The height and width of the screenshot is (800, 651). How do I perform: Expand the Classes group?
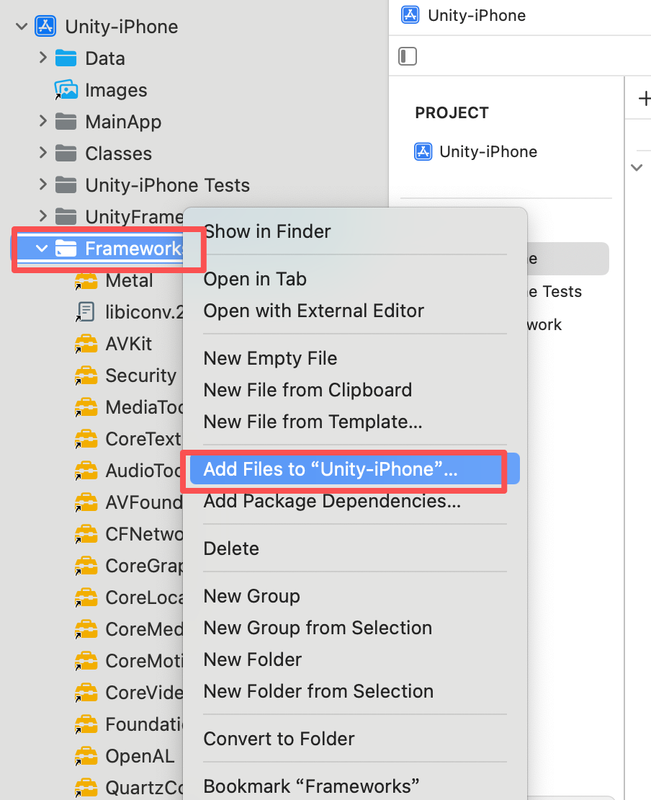[x=42, y=153]
